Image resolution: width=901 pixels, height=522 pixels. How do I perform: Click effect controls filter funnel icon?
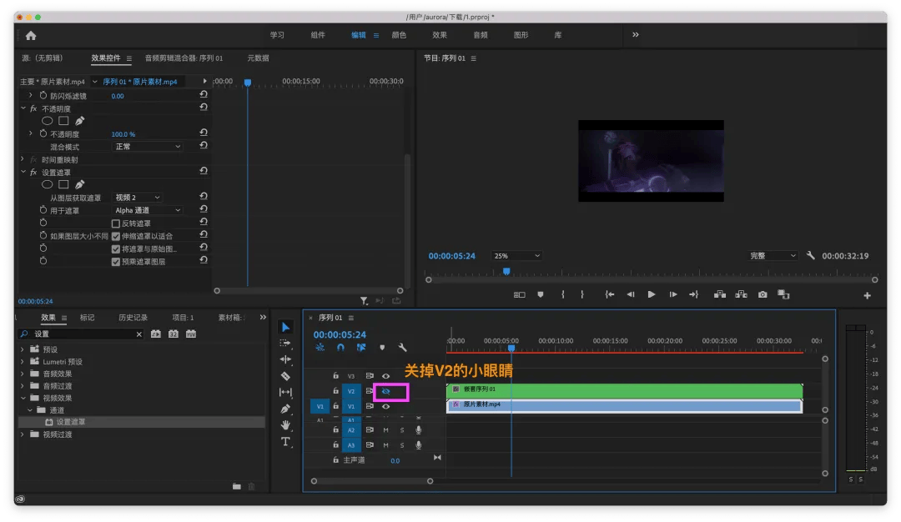click(364, 300)
